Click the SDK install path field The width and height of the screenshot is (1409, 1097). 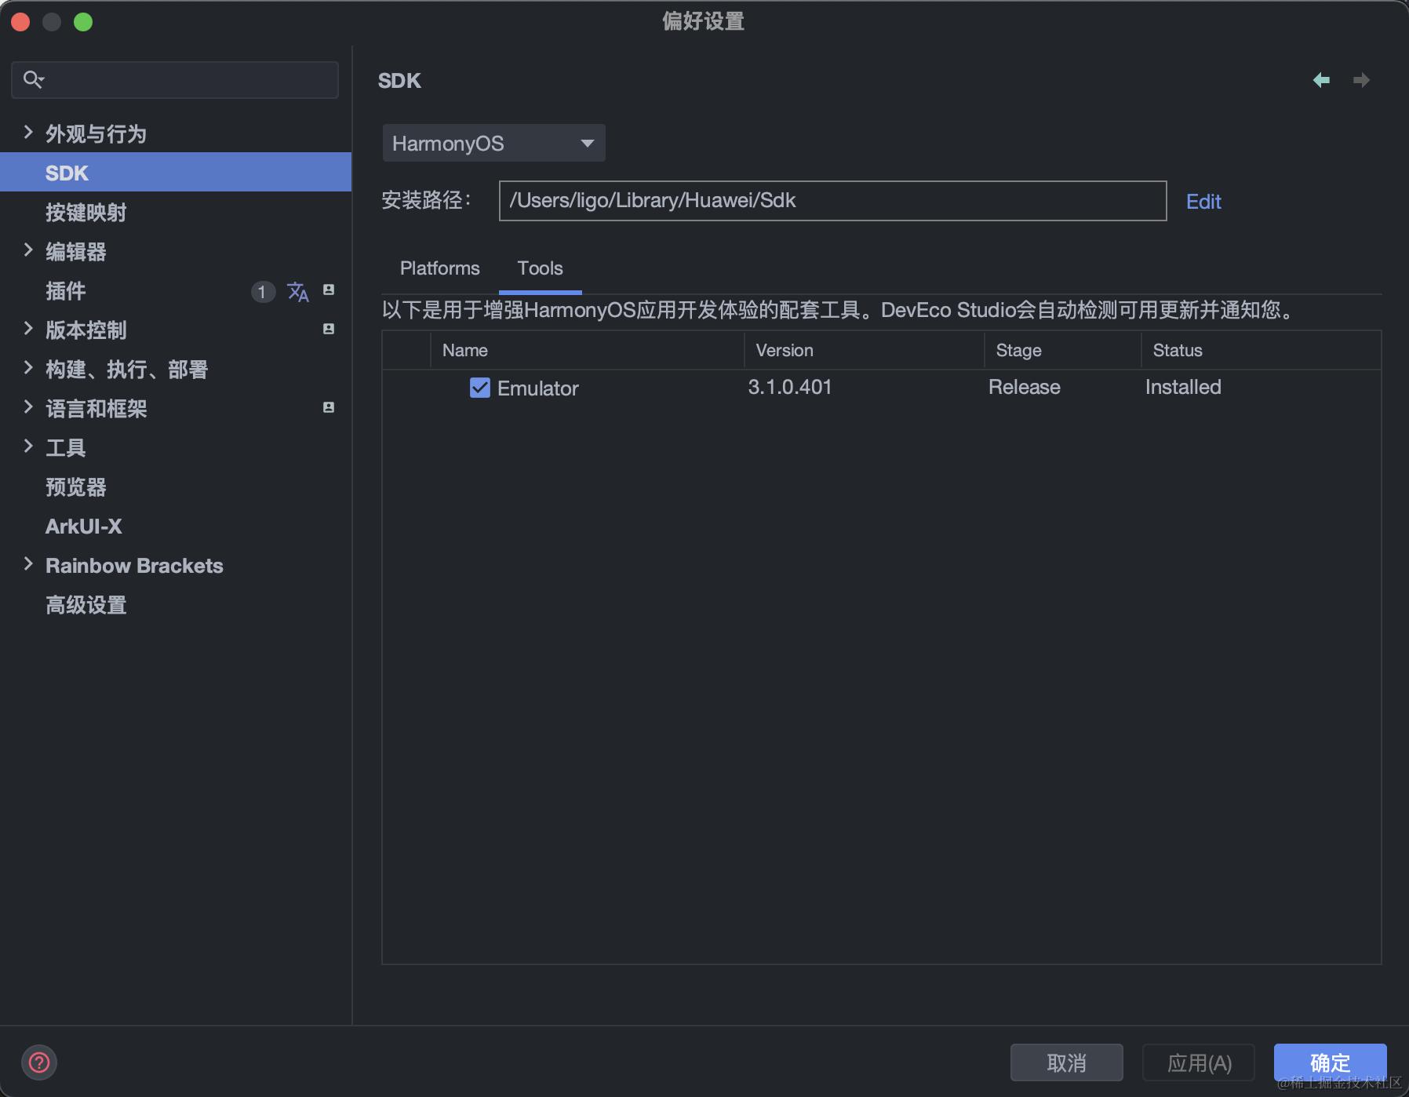(x=832, y=201)
